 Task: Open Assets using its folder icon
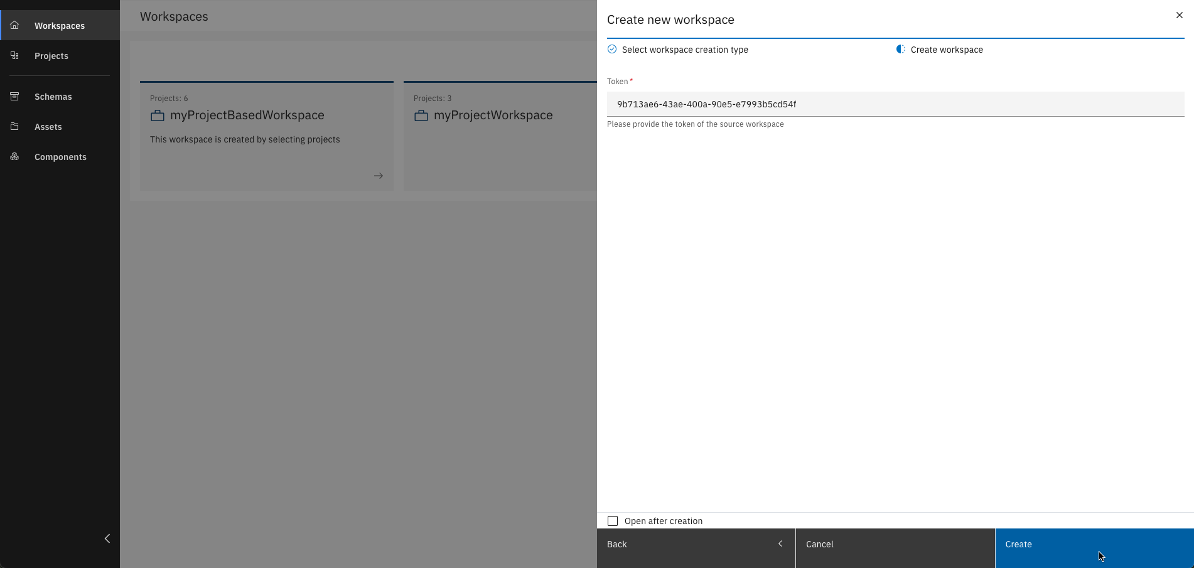[14, 126]
